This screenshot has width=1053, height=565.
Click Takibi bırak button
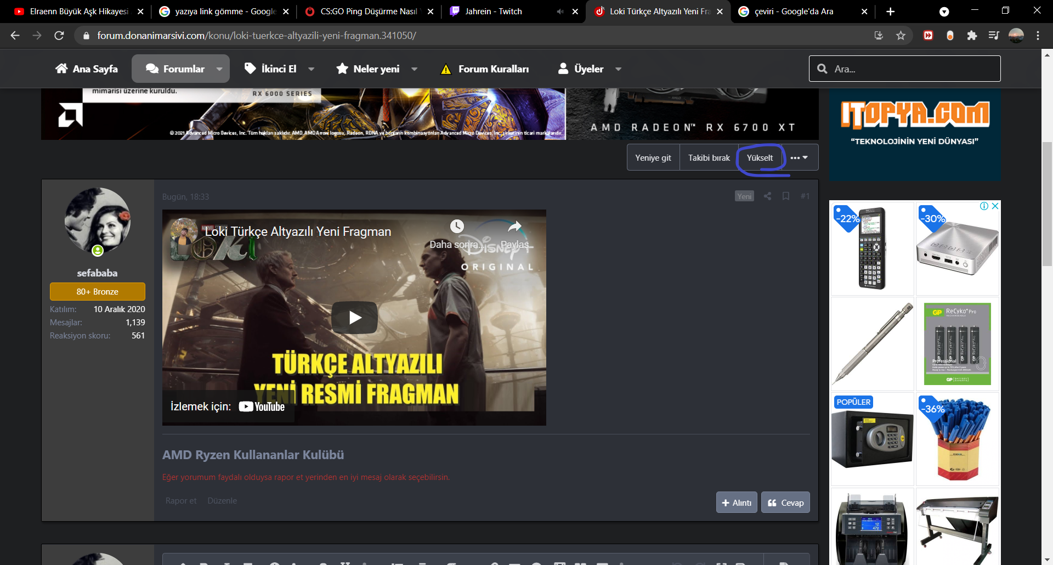coord(709,158)
